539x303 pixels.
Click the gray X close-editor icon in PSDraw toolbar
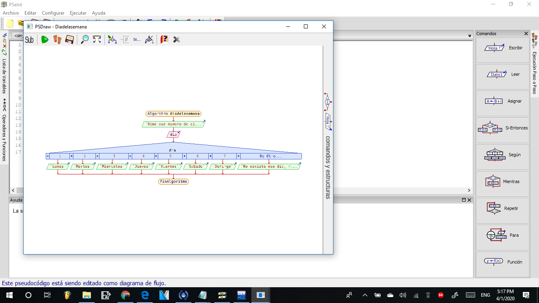pos(177,39)
